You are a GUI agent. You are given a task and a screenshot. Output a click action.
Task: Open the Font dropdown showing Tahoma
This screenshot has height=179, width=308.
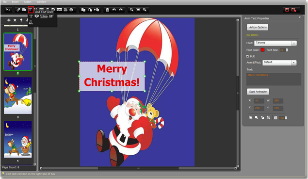pos(276,43)
